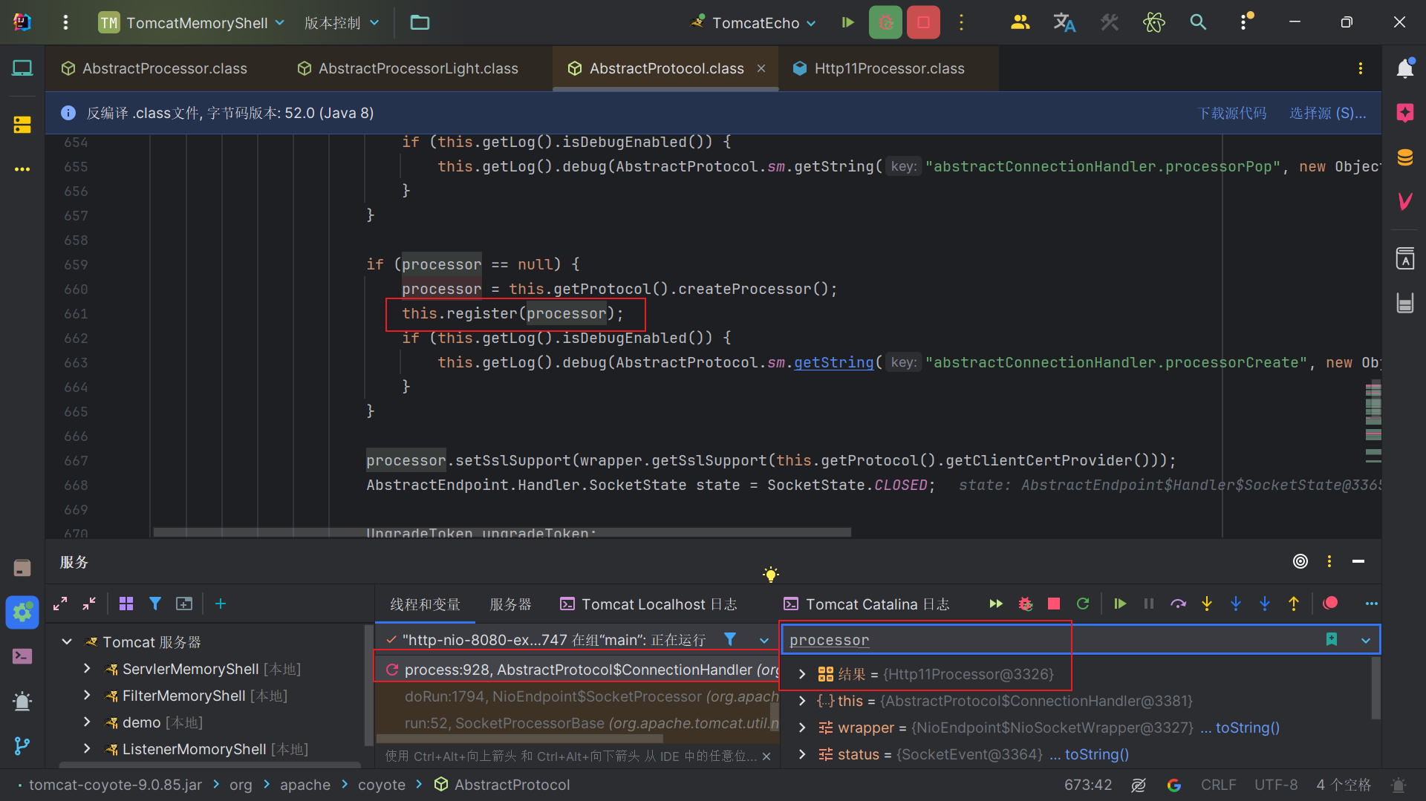This screenshot has height=801, width=1426.
Task: Filter the services list
Action: [x=155, y=604]
